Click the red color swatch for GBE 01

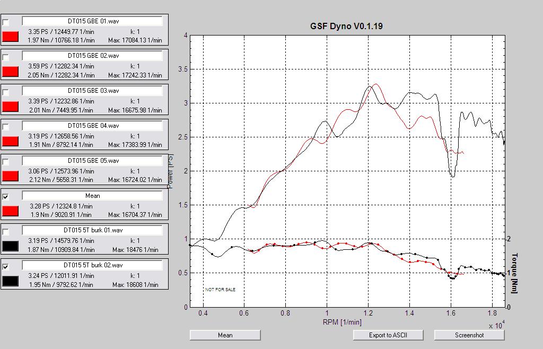pos(10,37)
